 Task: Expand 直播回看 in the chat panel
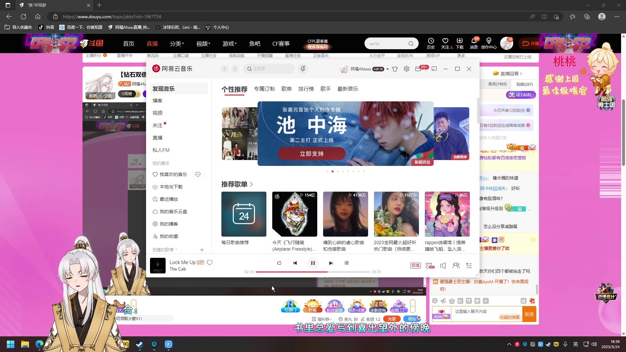coord(508,74)
